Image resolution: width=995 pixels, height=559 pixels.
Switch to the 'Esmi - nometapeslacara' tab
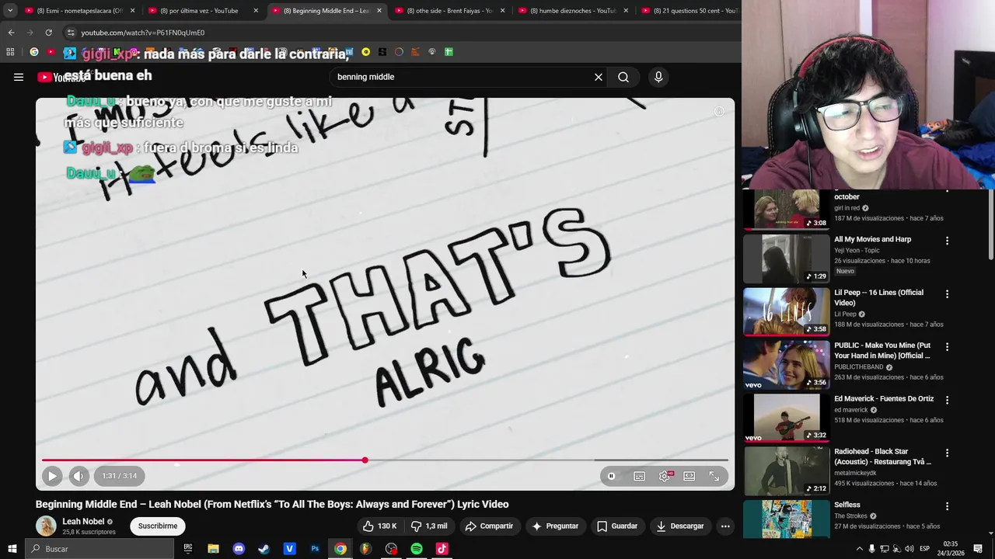tap(78, 11)
